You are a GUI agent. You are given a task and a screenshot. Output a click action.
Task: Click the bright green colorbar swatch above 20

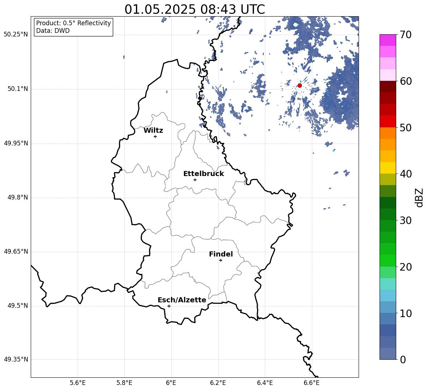point(388,260)
